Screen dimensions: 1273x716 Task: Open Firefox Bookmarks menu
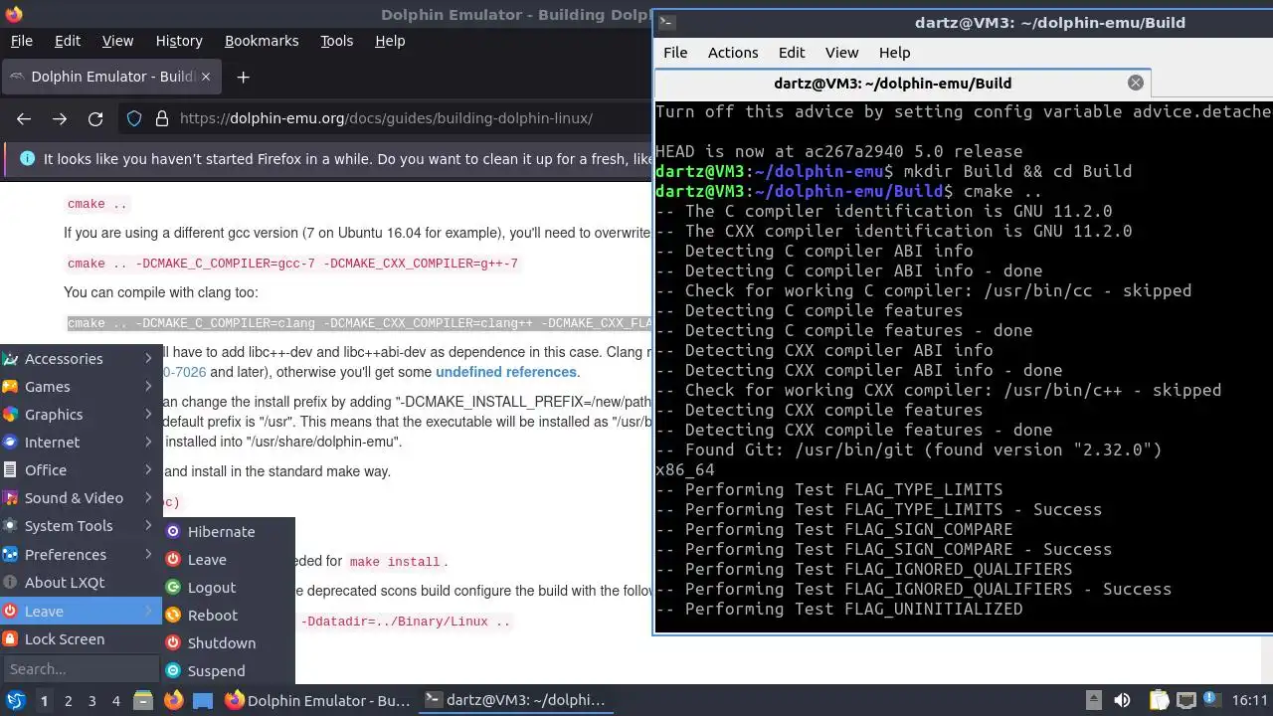pos(262,41)
